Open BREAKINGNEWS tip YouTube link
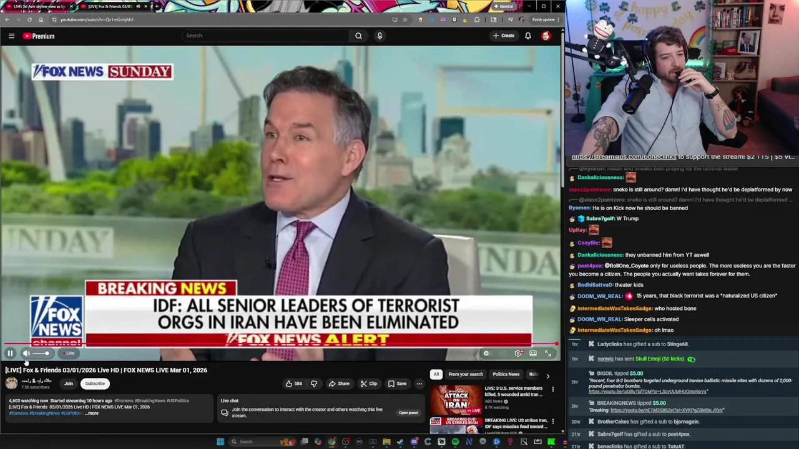Screen dimensions: 799x449 click(667, 410)
